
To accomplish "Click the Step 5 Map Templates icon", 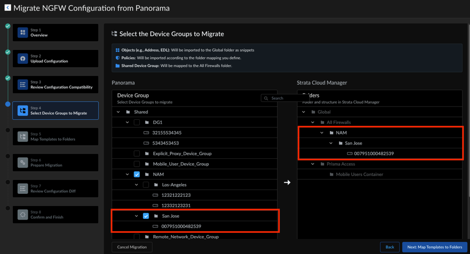I will (23, 137).
